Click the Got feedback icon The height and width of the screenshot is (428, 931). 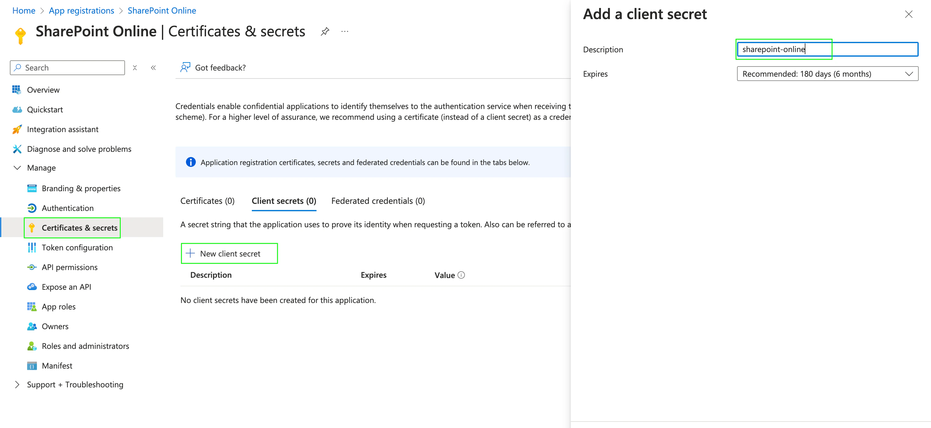[185, 68]
